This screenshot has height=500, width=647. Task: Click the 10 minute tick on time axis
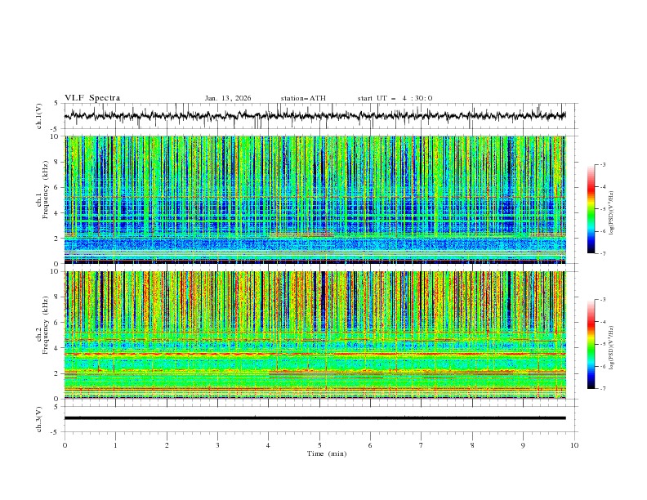point(574,445)
